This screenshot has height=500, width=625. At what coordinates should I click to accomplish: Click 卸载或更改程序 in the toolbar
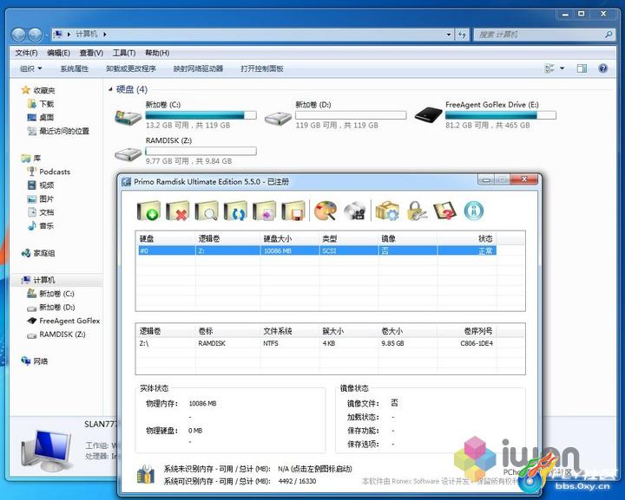pos(131,68)
